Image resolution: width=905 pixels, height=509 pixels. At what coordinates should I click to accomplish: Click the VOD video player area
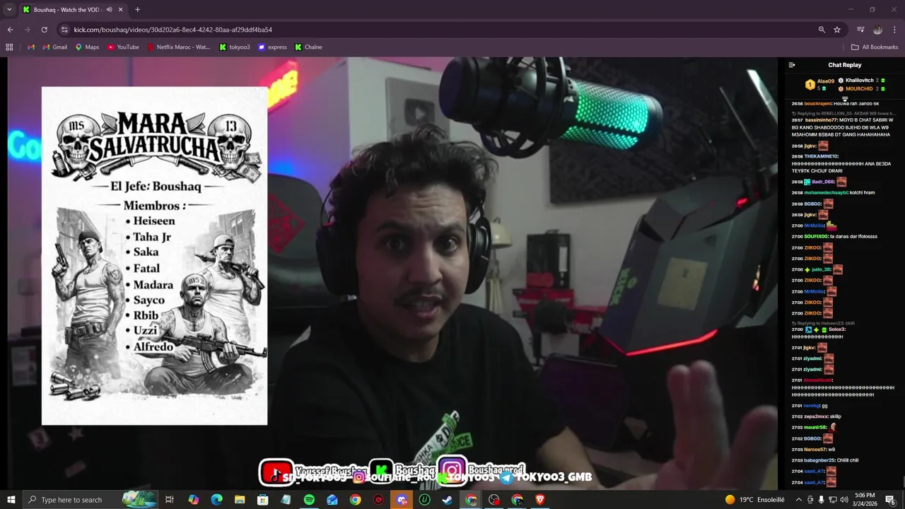(x=392, y=273)
